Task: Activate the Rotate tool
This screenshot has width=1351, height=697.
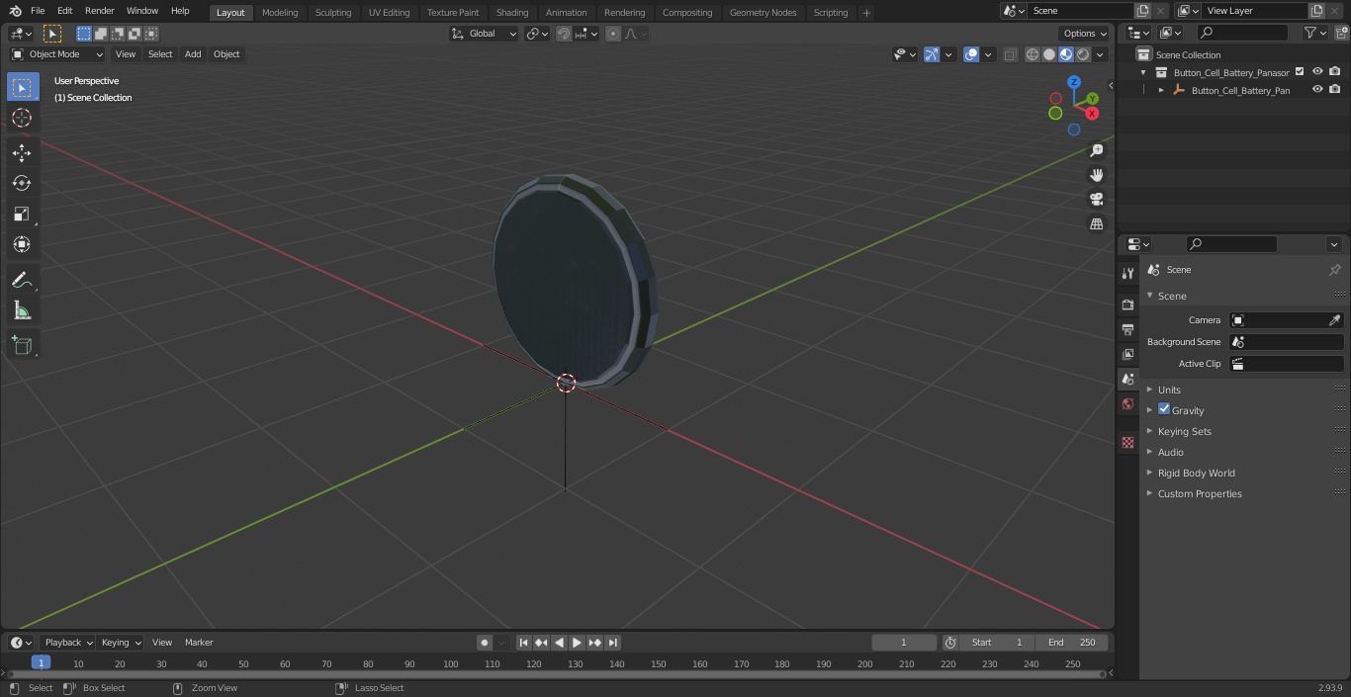Action: [22, 183]
